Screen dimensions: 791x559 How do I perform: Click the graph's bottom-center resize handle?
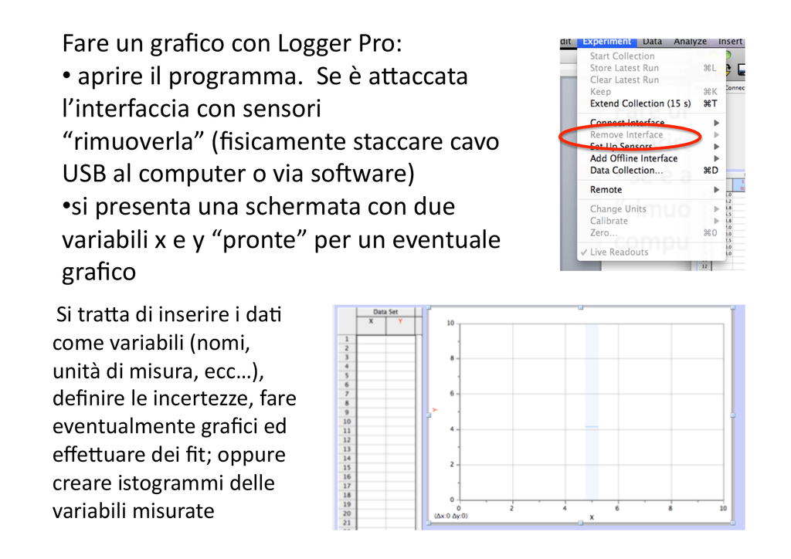click(x=581, y=523)
